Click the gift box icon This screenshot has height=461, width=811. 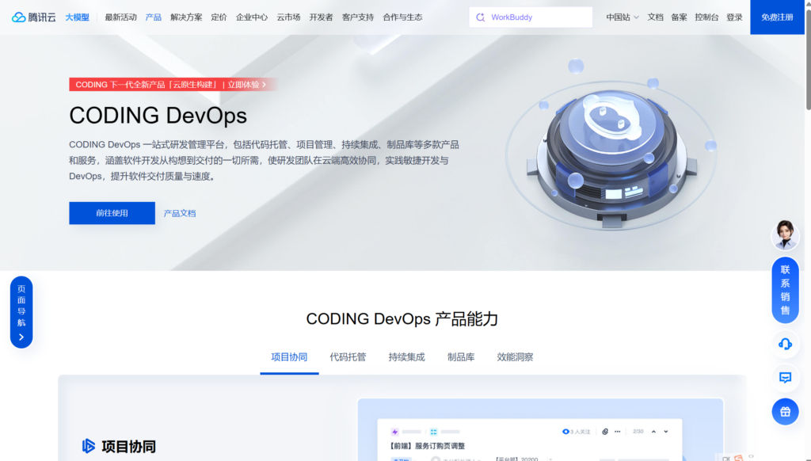(x=785, y=412)
